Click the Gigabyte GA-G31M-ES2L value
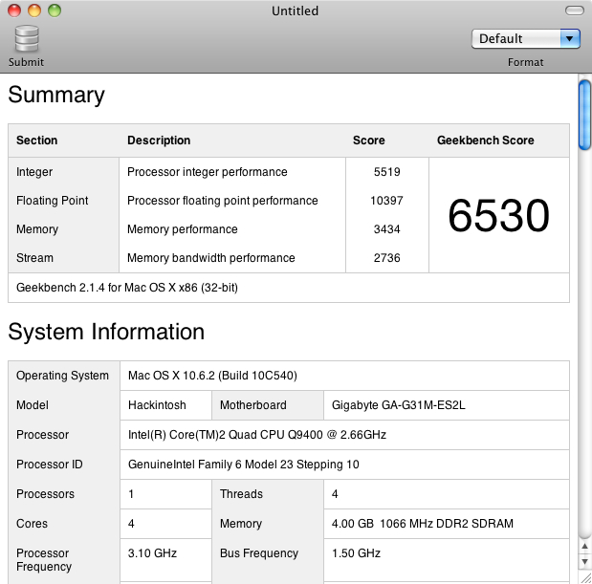The image size is (592, 584). pyautogui.click(x=398, y=405)
